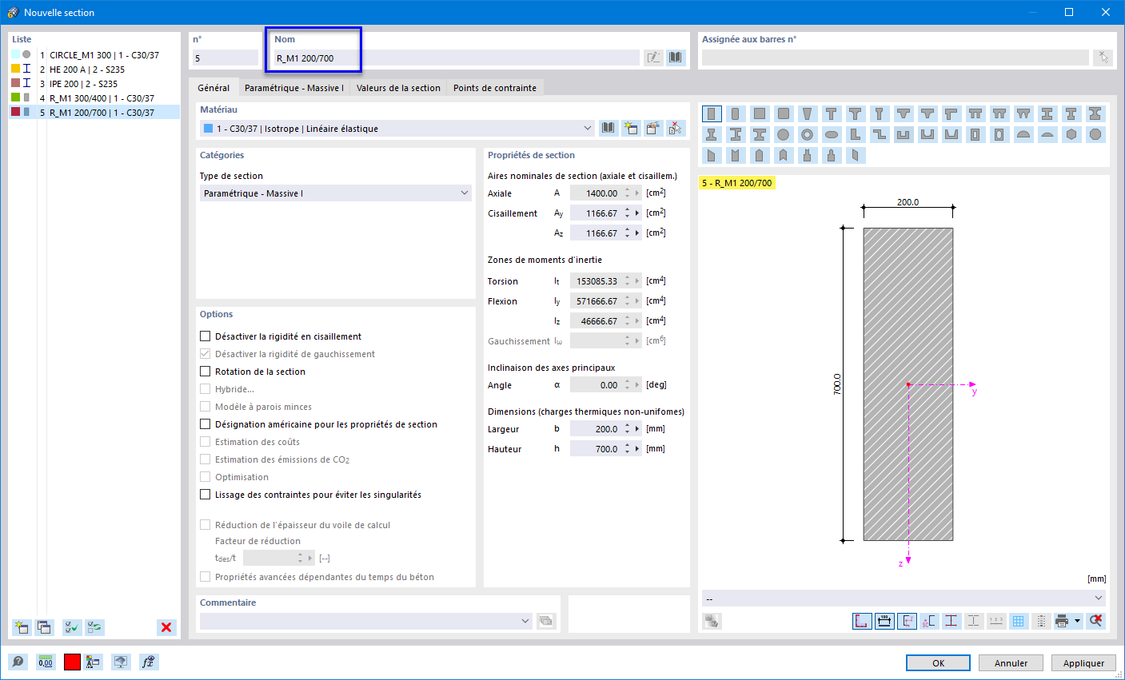Switch to the Général tab

213,88
